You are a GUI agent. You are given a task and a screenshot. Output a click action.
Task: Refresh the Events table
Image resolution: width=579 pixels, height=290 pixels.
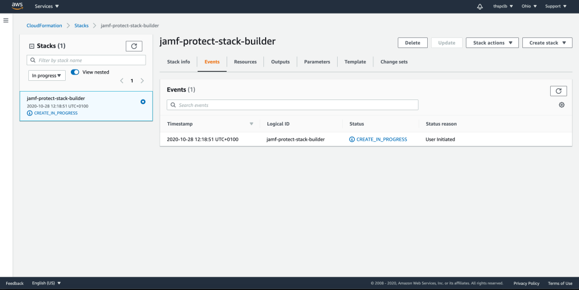pyautogui.click(x=558, y=90)
